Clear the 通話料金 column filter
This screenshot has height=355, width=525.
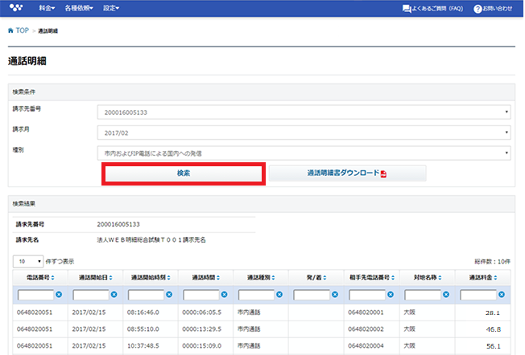[501, 294]
